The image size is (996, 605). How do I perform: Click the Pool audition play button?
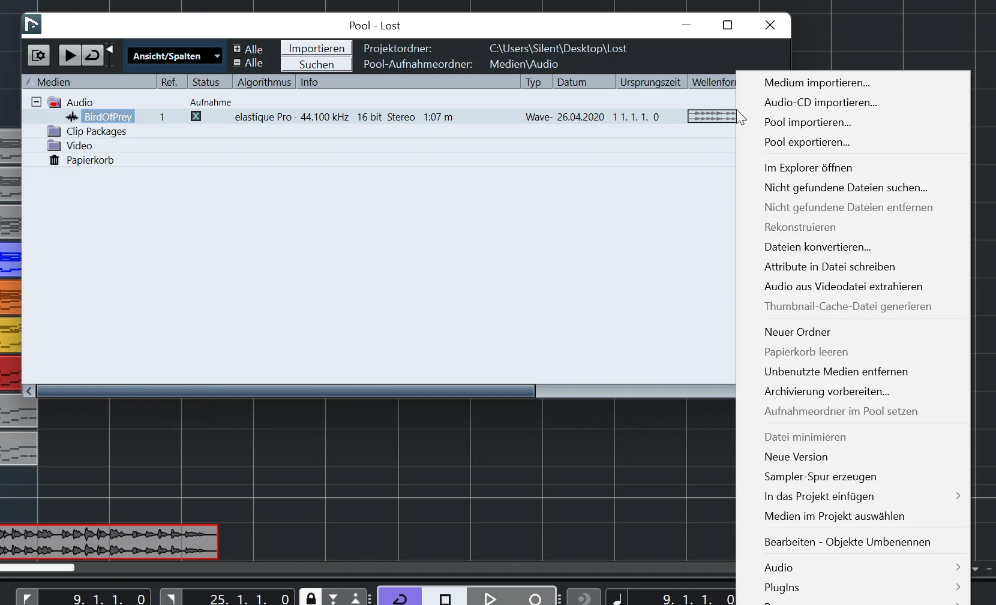tap(70, 56)
